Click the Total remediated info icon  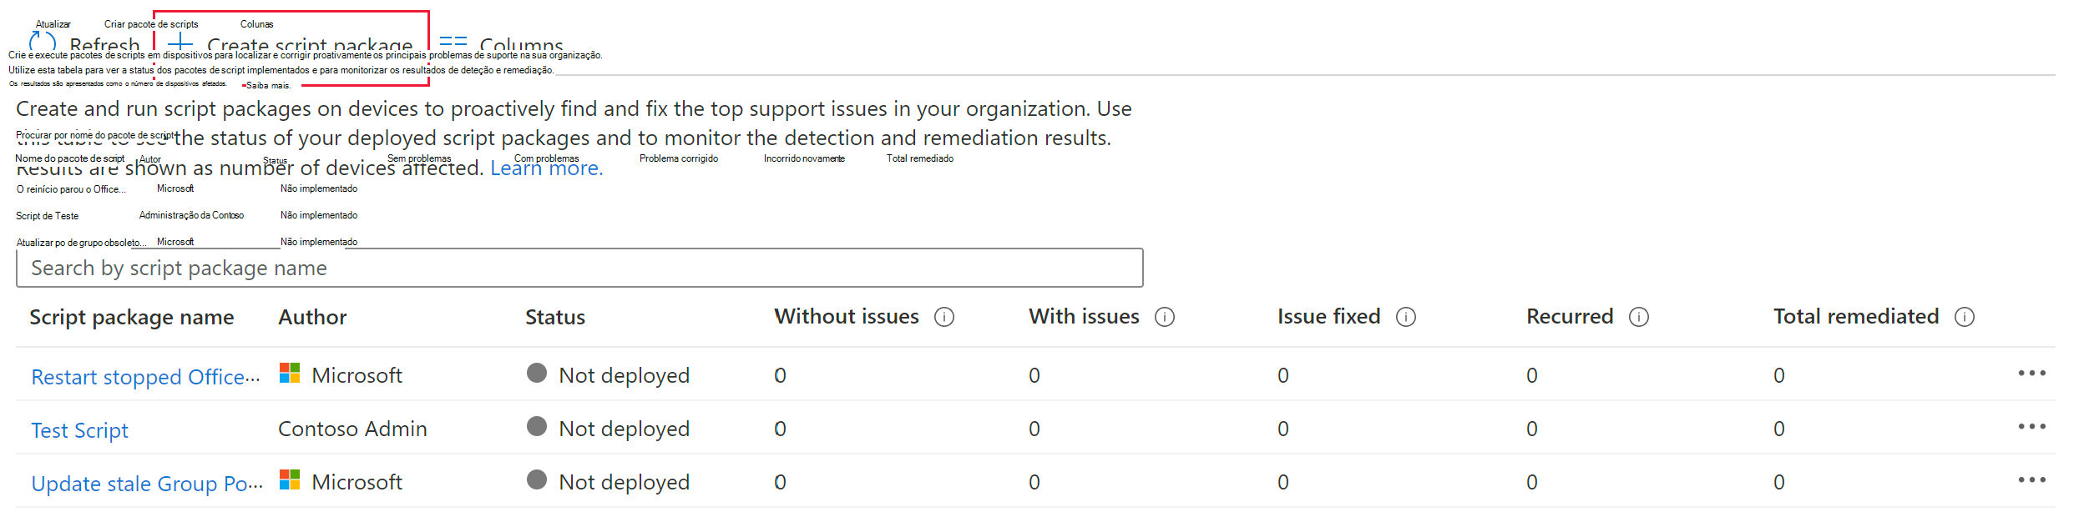point(1965,317)
